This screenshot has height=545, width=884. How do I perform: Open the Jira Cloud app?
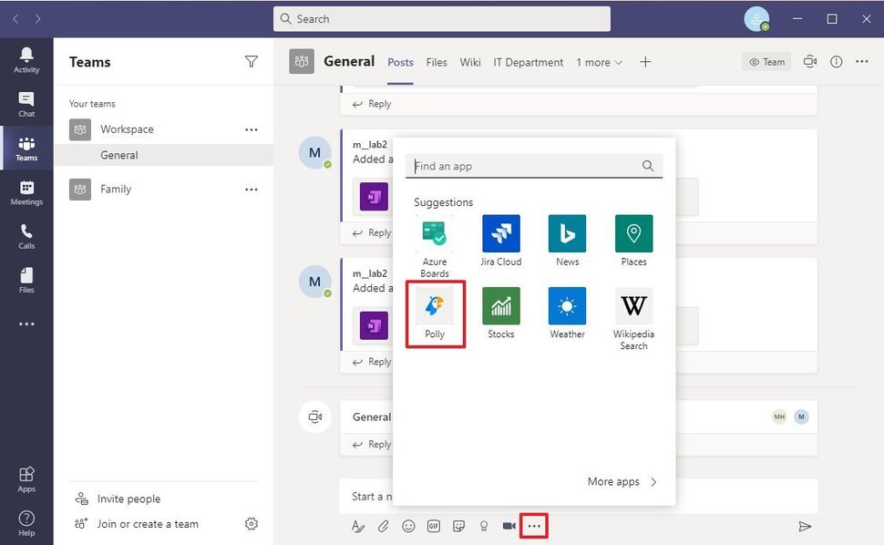pyautogui.click(x=500, y=235)
